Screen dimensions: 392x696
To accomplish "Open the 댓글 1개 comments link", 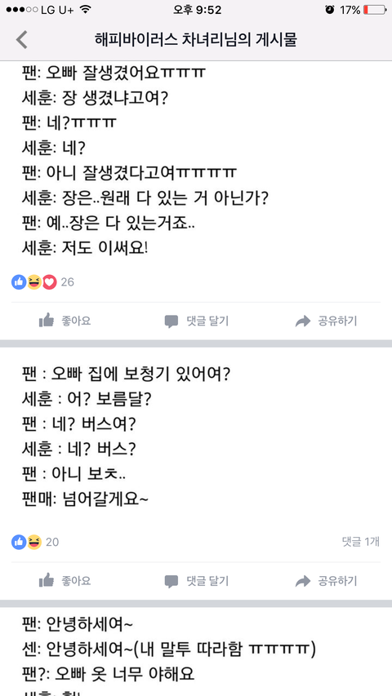I will [x=360, y=542].
